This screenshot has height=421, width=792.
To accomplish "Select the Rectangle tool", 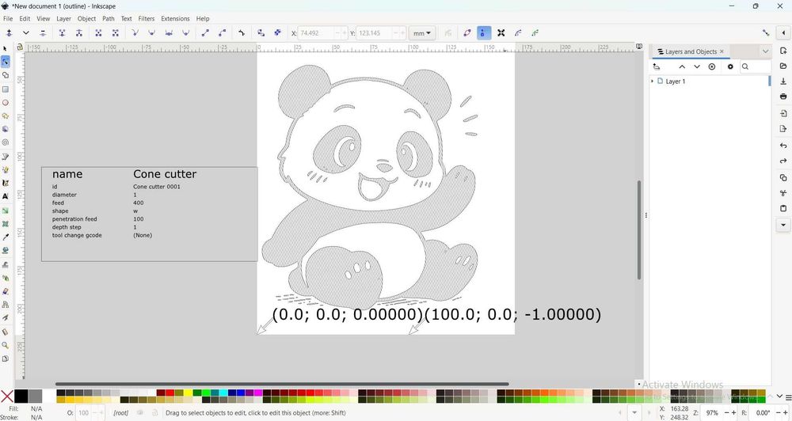I will [5, 89].
